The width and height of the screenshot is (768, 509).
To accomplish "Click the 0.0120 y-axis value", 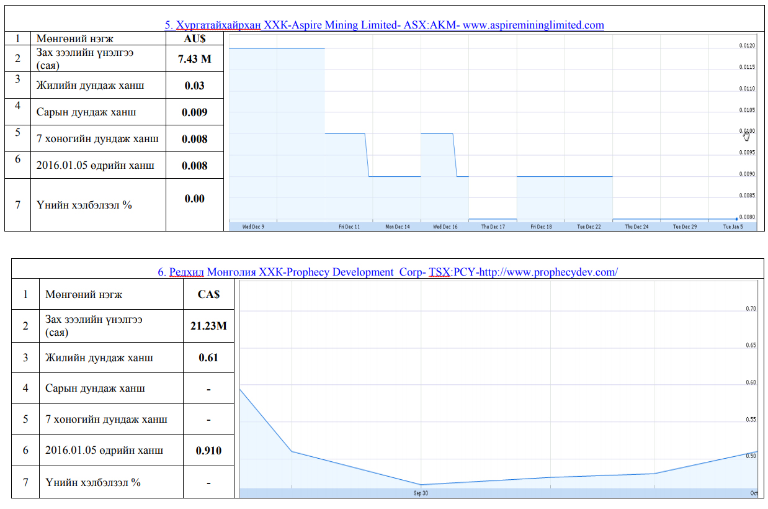I will [x=747, y=46].
